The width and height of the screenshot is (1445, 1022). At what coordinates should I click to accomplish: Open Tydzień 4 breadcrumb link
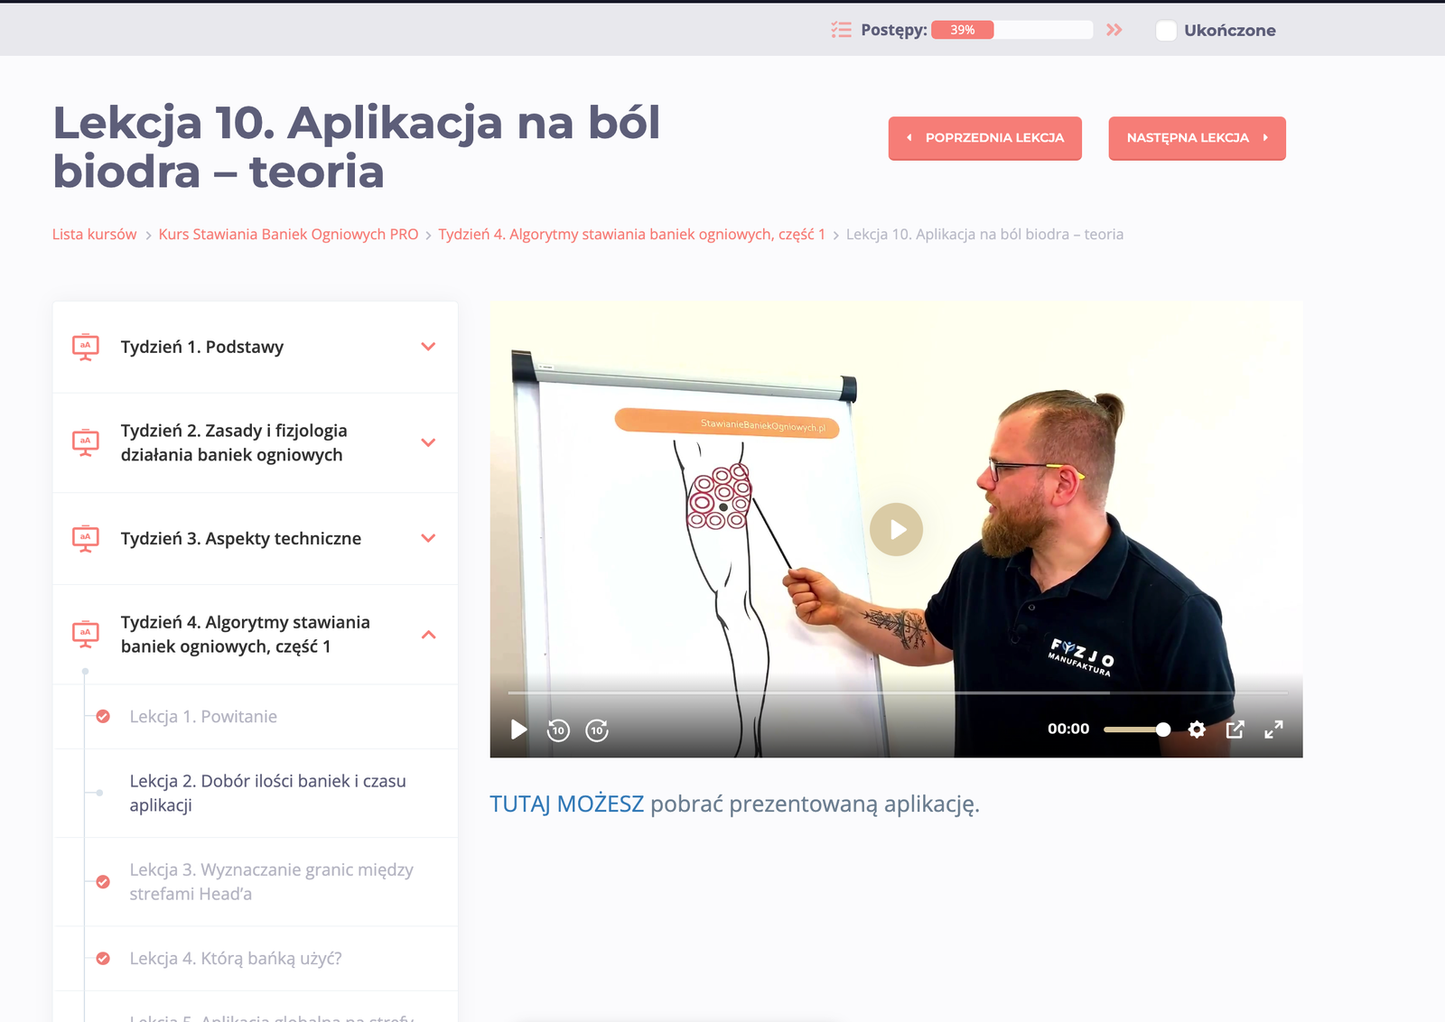pyautogui.click(x=631, y=234)
